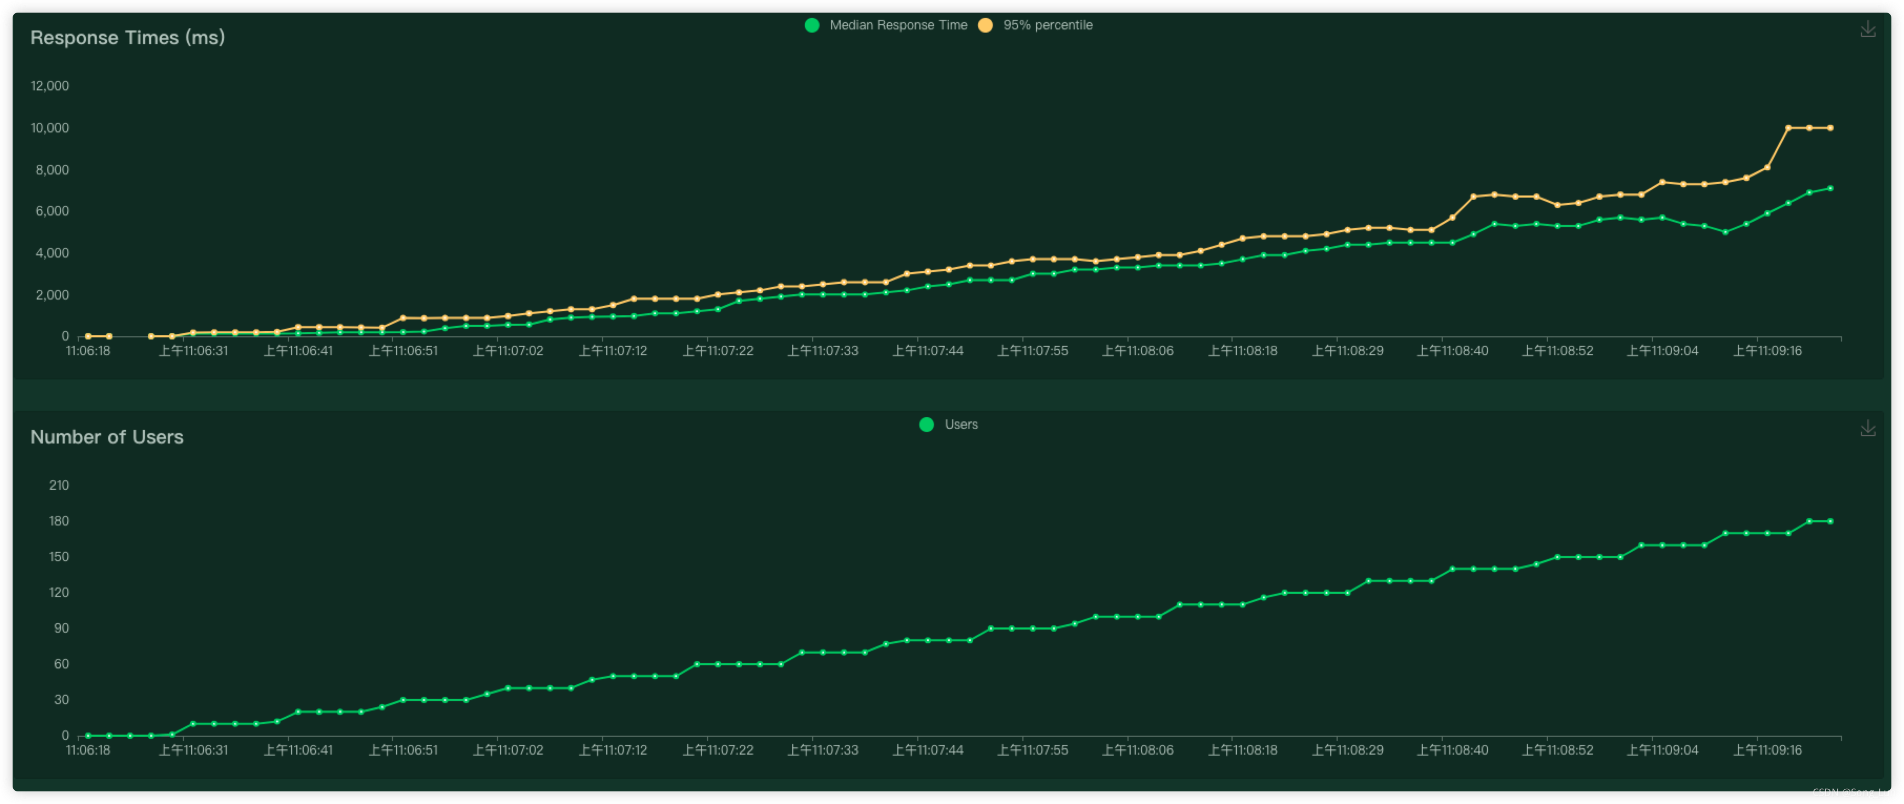This screenshot has width=1904, height=804.
Task: Click the final Median Response Time data point
Action: tap(1831, 189)
